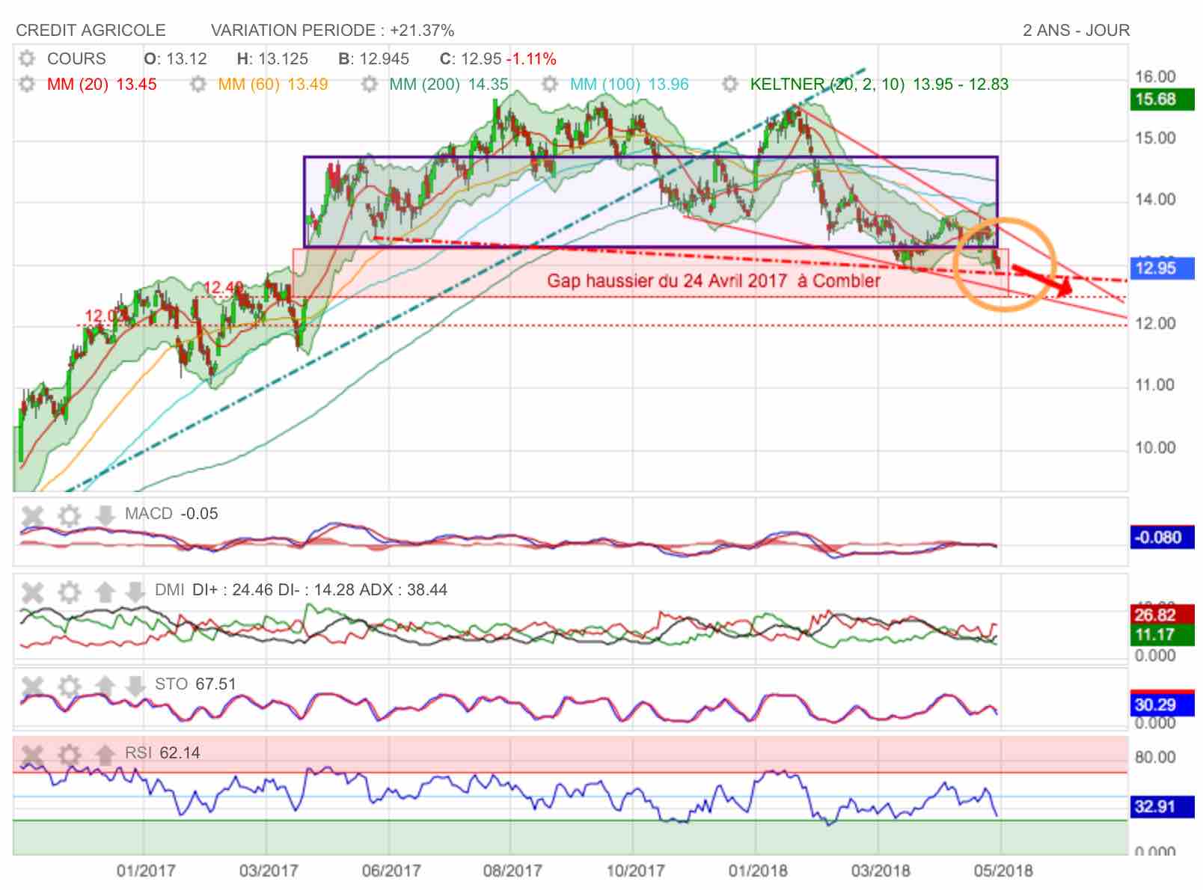Click the 01/2018 date axis label
Screen dimensions: 1203x890
pos(758,871)
